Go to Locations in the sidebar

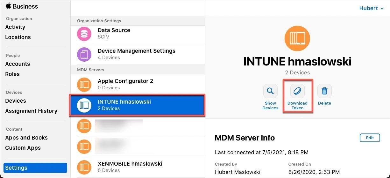(x=18, y=37)
